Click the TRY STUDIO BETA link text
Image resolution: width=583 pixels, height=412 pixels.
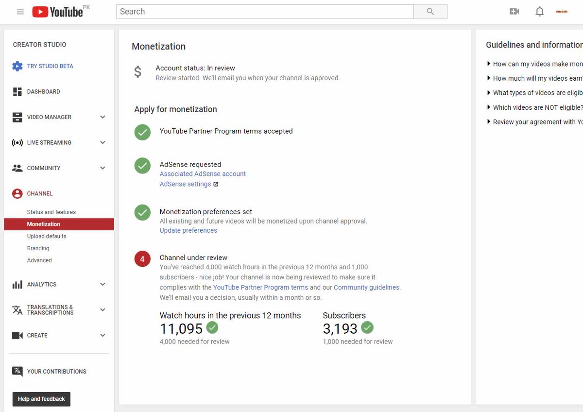pos(50,67)
